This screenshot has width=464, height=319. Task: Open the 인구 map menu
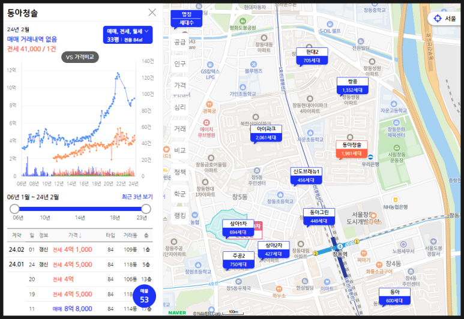tap(179, 64)
